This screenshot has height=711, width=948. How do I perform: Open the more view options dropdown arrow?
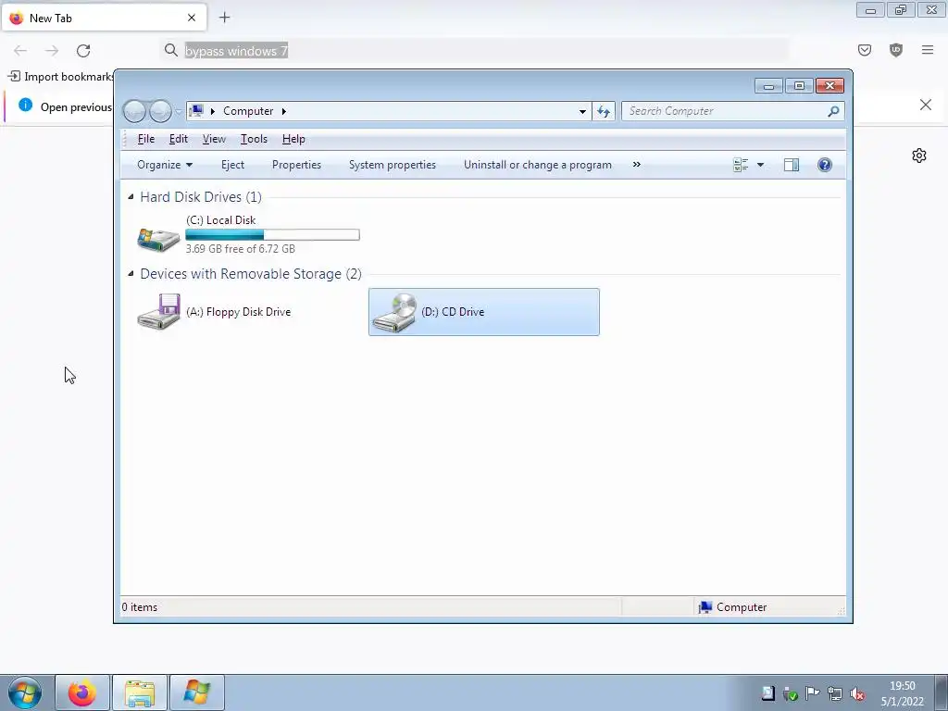click(761, 165)
